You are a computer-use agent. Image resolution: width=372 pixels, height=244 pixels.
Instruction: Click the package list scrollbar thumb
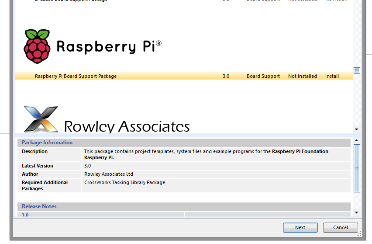coord(357,70)
